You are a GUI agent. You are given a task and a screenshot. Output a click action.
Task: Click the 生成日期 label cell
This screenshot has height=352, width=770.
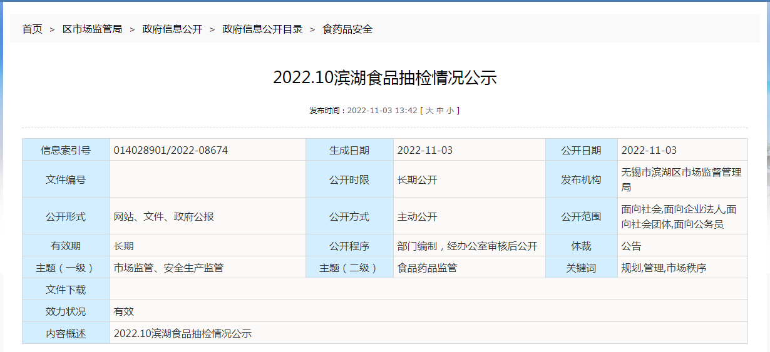(x=349, y=150)
